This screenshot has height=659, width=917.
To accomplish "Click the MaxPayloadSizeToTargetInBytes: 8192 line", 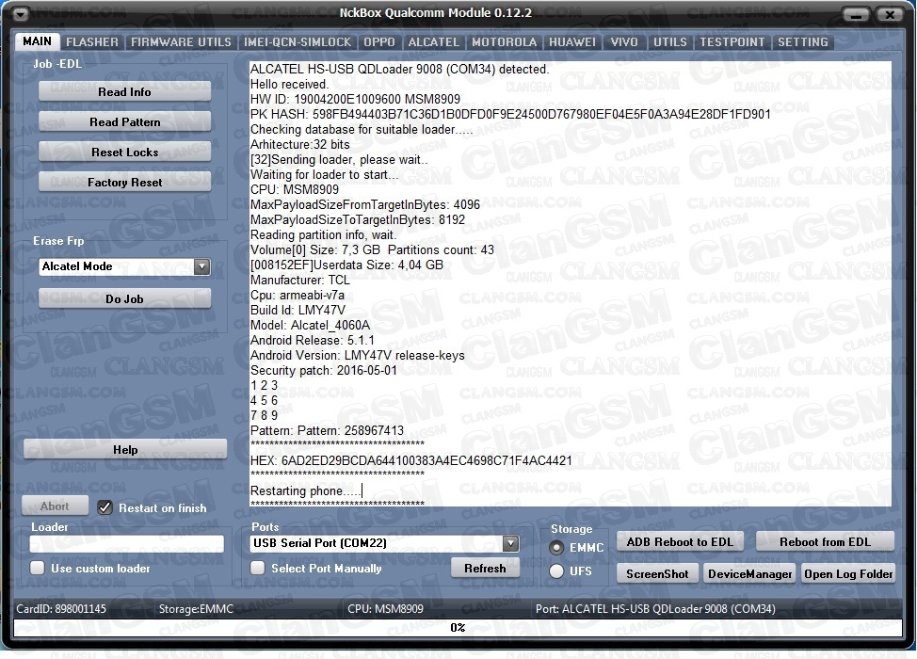I will tap(358, 220).
